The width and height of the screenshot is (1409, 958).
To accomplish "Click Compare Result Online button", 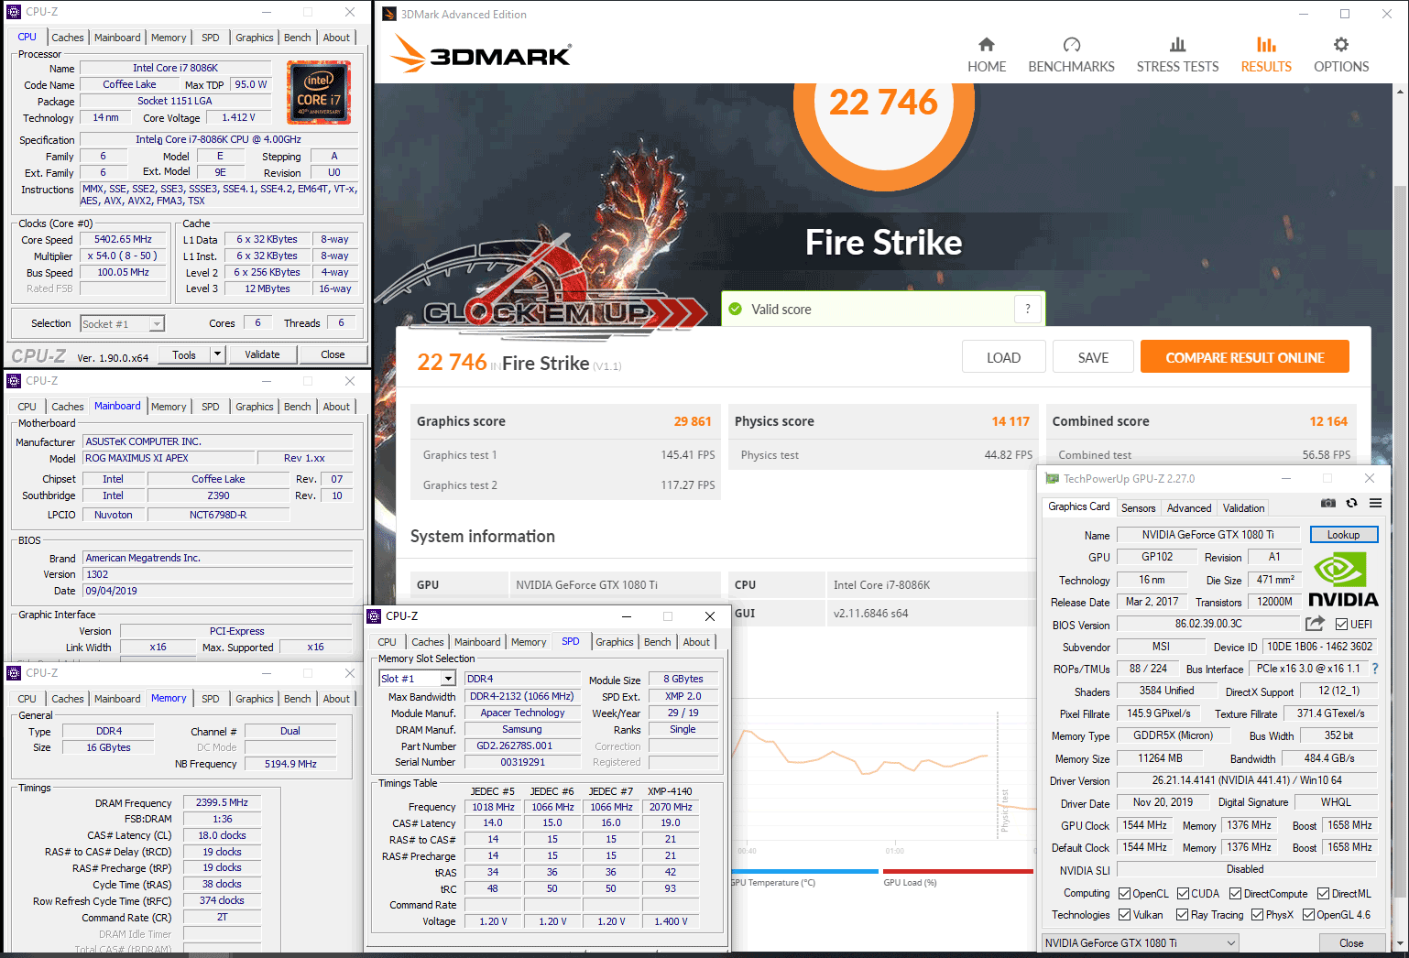I will 1244,357.
